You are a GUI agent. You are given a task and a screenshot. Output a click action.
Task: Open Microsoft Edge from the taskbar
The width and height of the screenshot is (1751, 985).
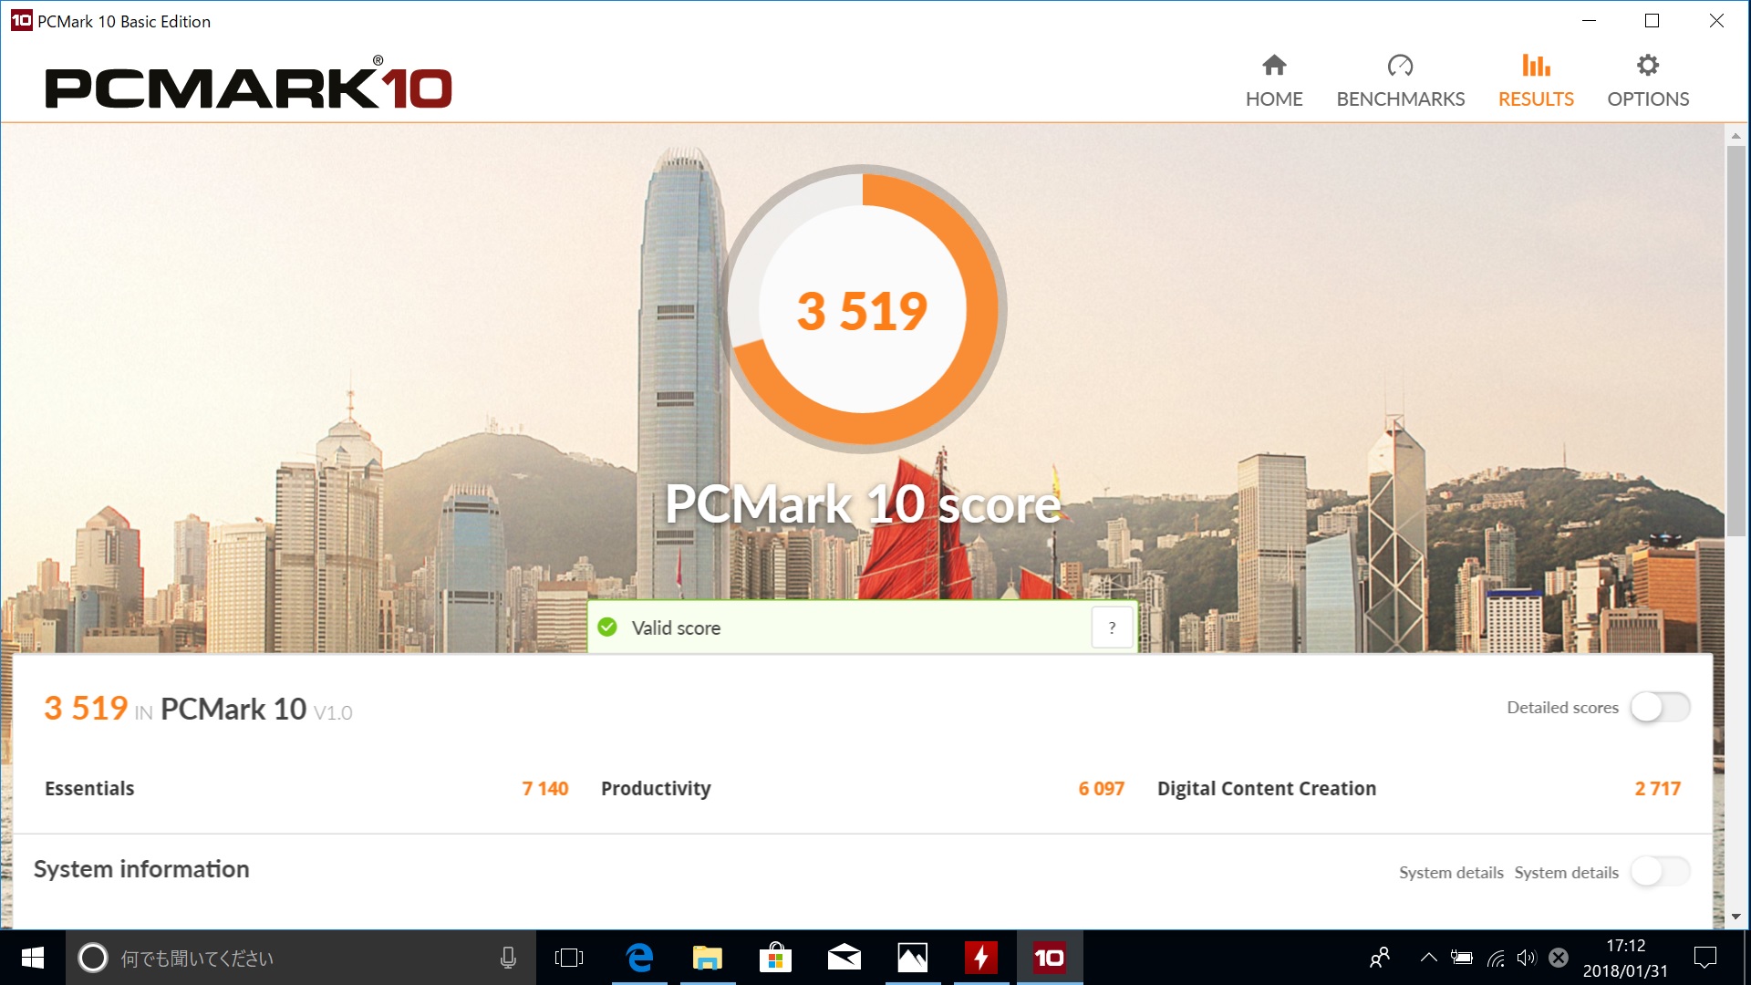[x=639, y=958]
